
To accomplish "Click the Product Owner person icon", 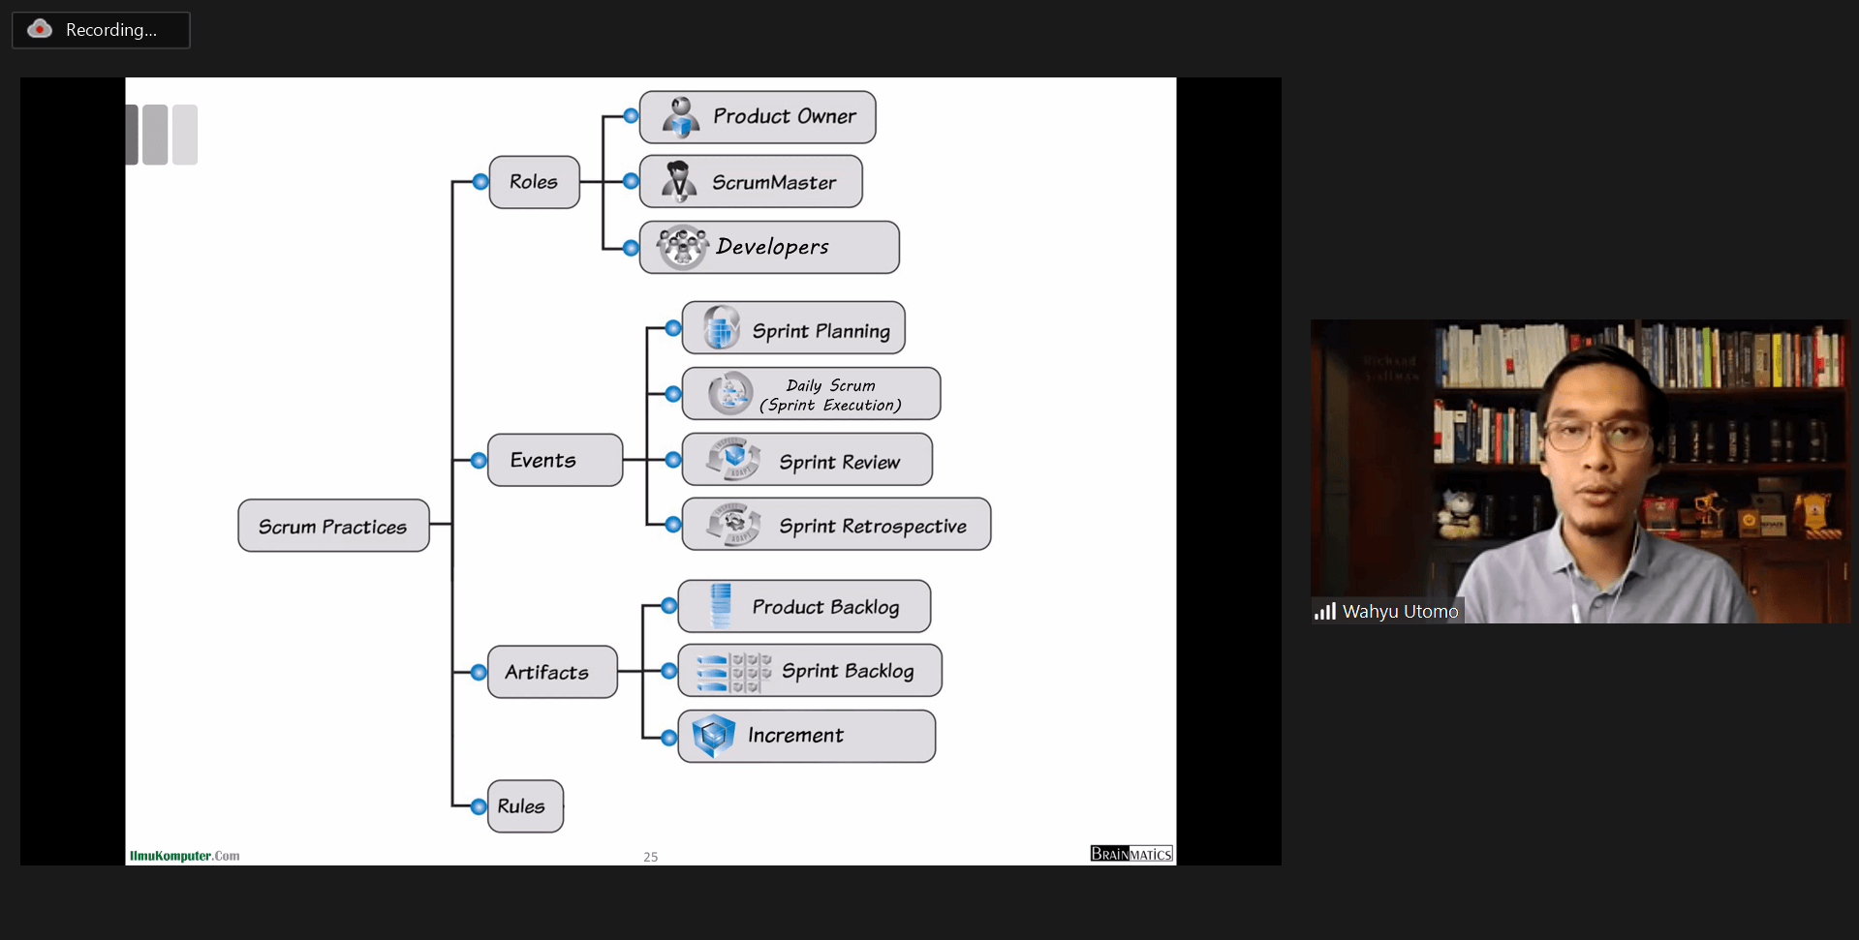I will click(681, 117).
